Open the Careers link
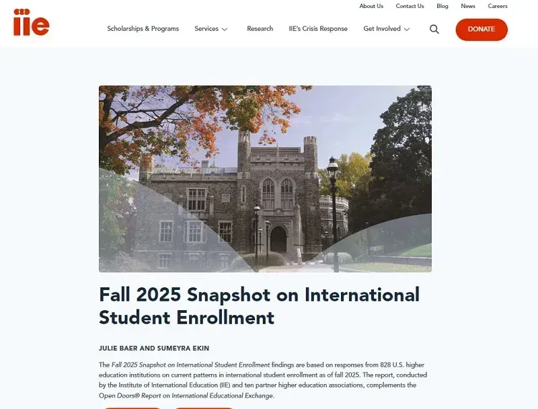The height and width of the screenshot is (409, 538). tap(498, 6)
